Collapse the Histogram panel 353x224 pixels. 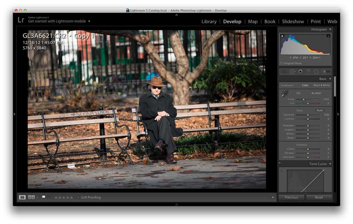coord(330,29)
